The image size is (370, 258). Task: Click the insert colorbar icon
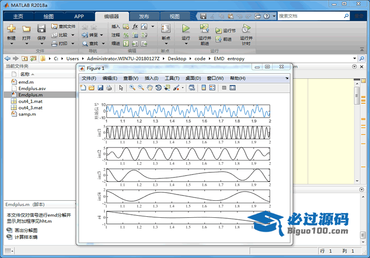click(x=204, y=88)
